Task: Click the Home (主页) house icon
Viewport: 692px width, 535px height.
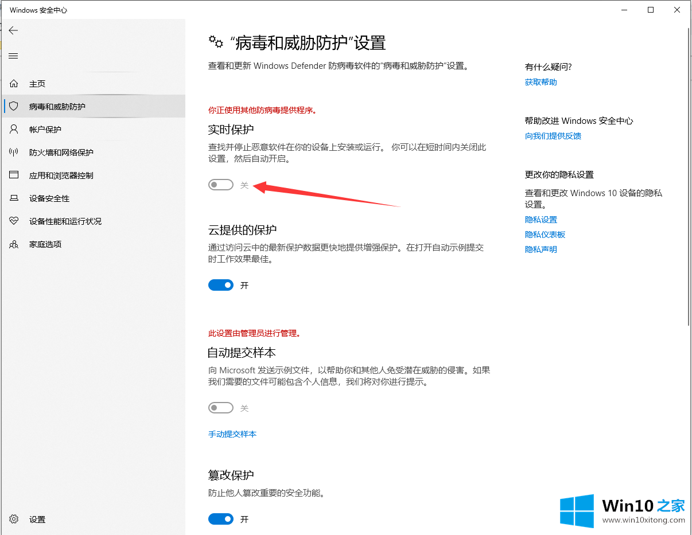Action: click(x=14, y=84)
